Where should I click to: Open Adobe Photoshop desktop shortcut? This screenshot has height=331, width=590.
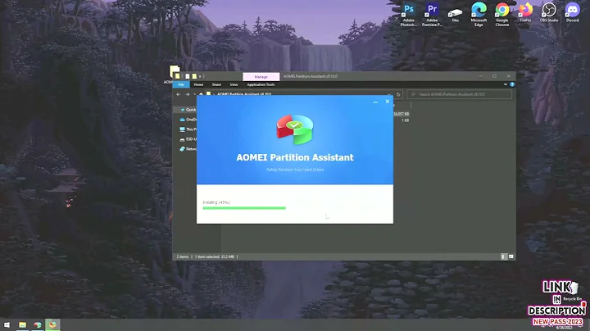(409, 15)
